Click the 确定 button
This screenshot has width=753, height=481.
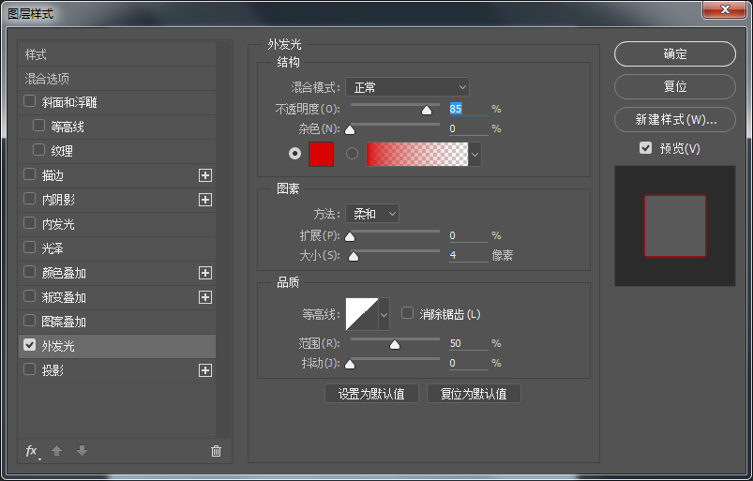pyautogui.click(x=675, y=53)
